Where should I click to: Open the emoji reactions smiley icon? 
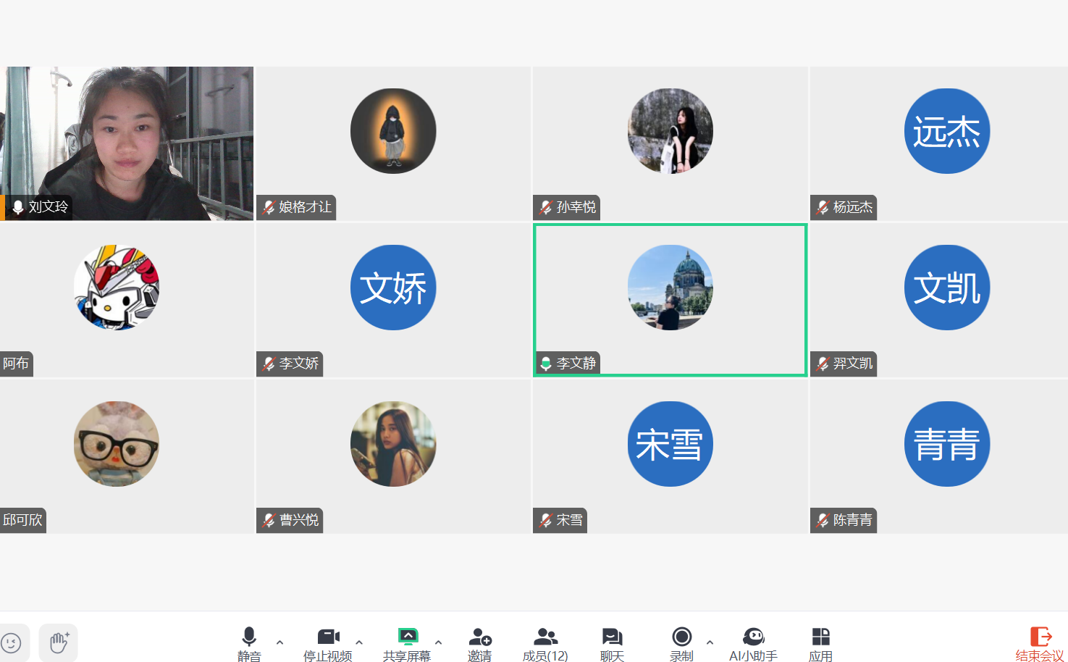click(11, 642)
